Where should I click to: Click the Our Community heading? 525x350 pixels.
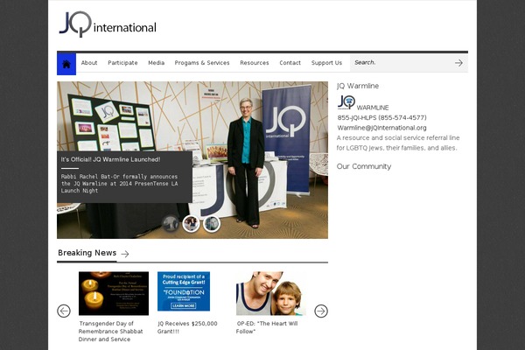click(x=364, y=166)
